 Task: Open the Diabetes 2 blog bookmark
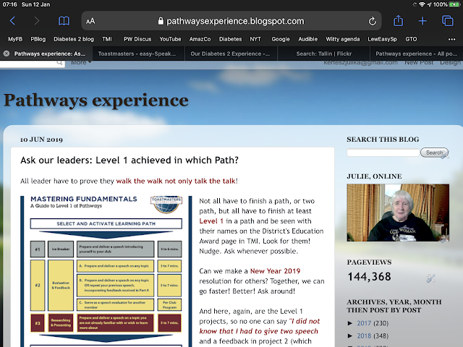coord(74,39)
